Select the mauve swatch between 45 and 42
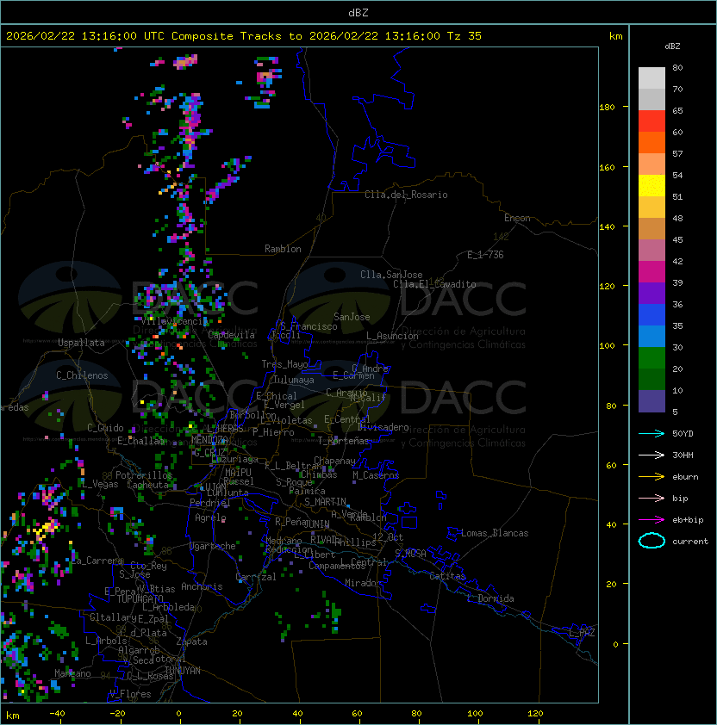Viewport: 717px width, 725px height. (652, 251)
